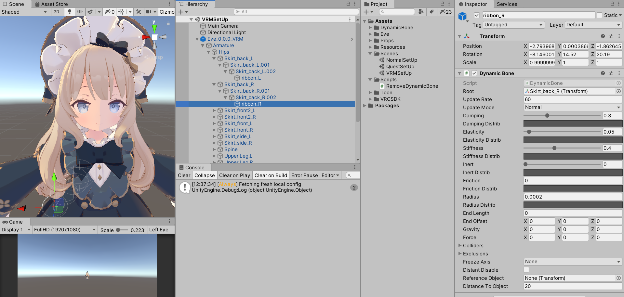Open the Layer dropdown
This screenshot has height=297, width=624.
point(593,25)
